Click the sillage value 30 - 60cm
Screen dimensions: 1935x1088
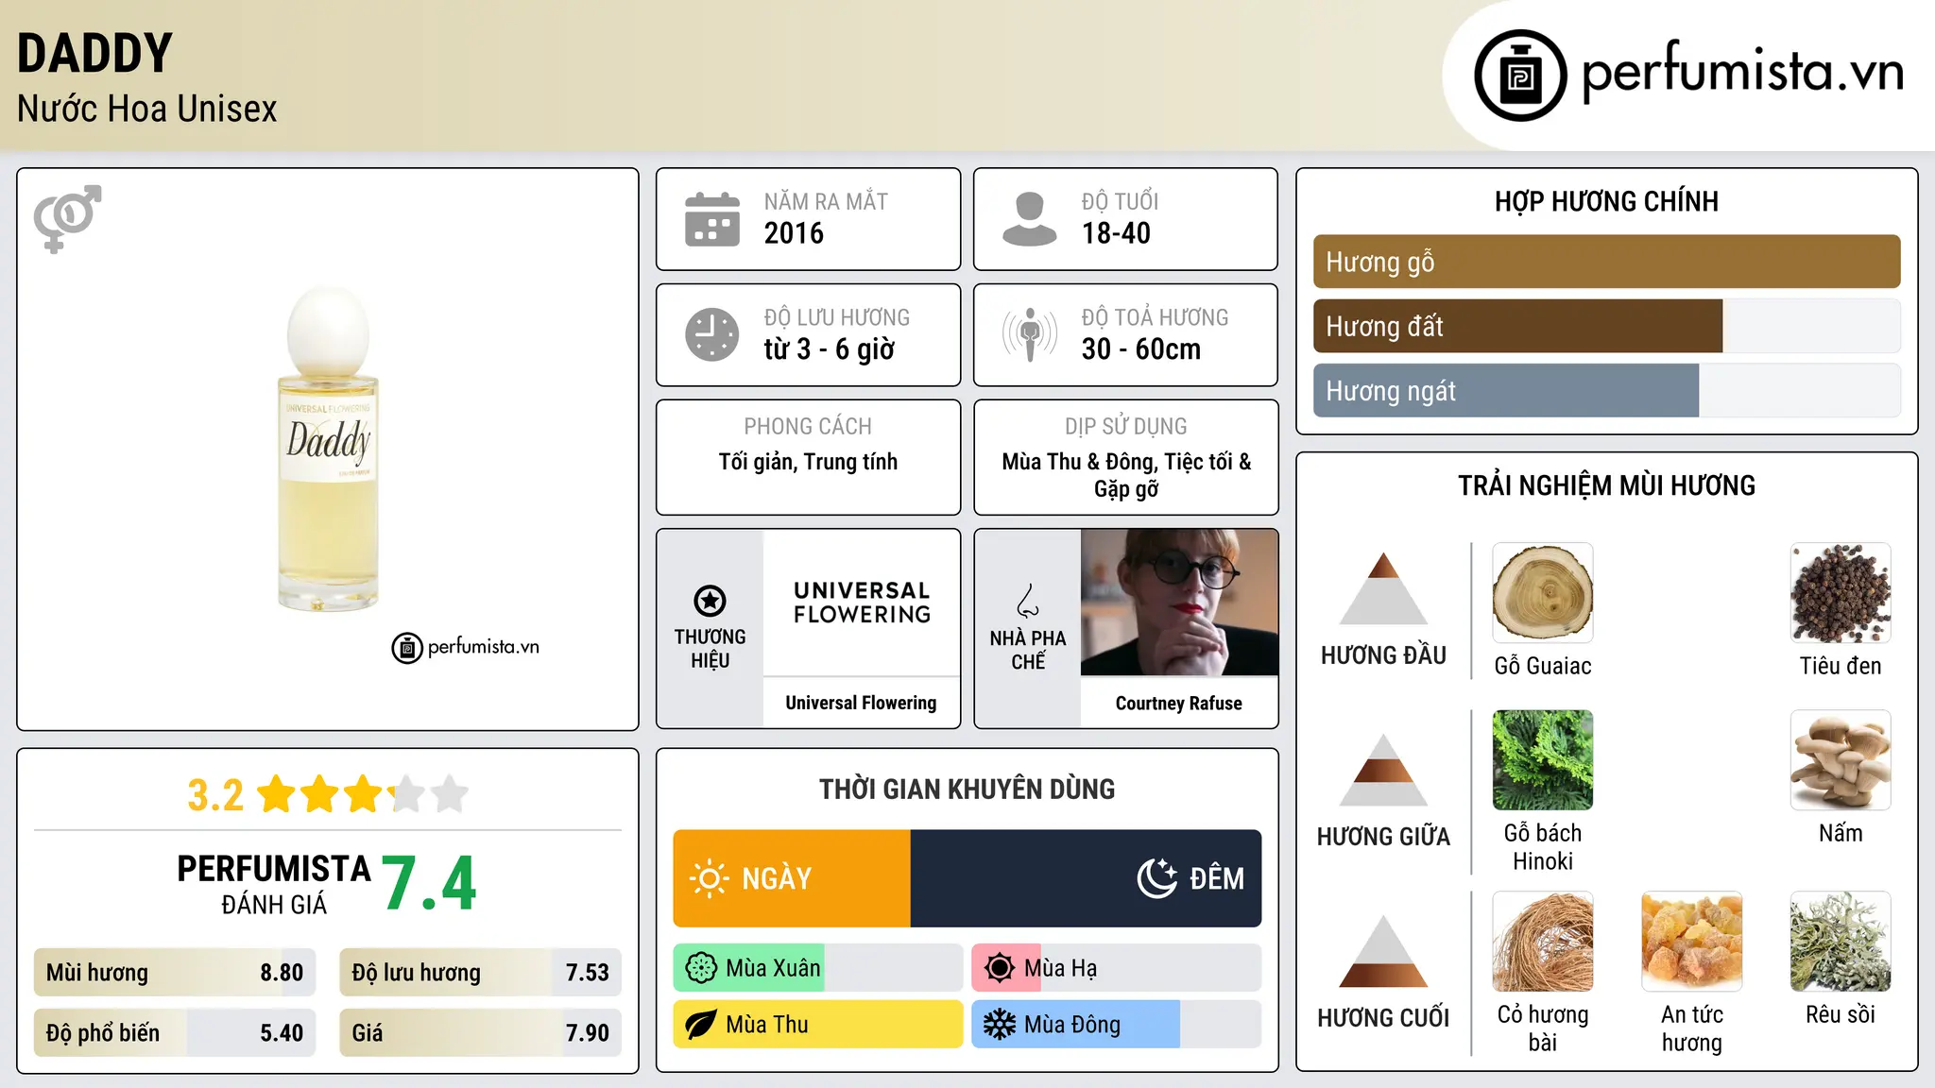(1141, 349)
